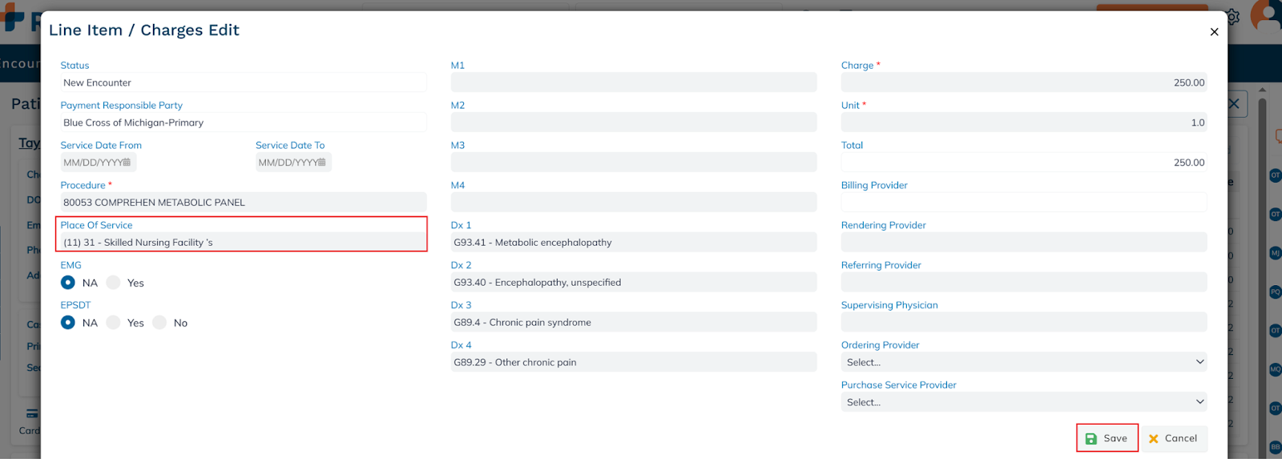
Task: Choose Yes for EPSDT
Action: tap(114, 323)
